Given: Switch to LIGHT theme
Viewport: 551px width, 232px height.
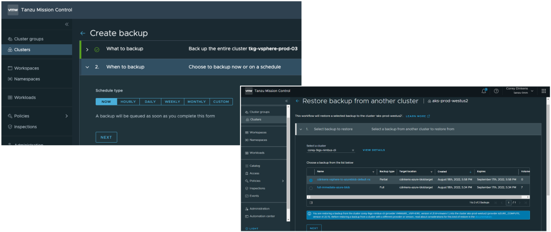Looking at the screenshot, I should click(x=252, y=228).
